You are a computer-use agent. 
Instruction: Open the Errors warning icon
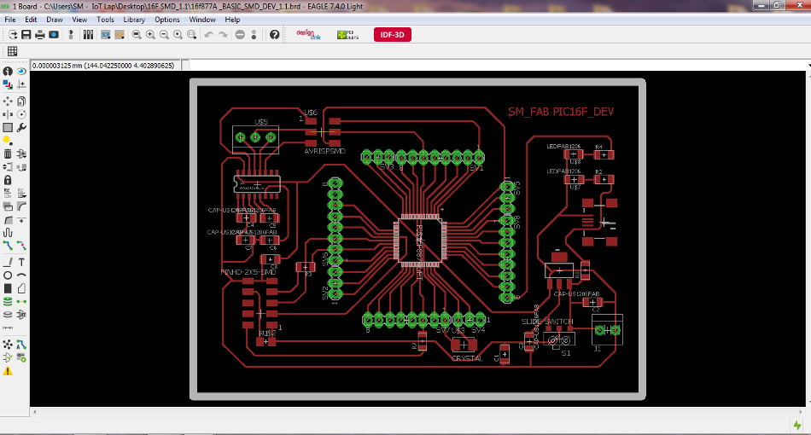click(x=8, y=371)
